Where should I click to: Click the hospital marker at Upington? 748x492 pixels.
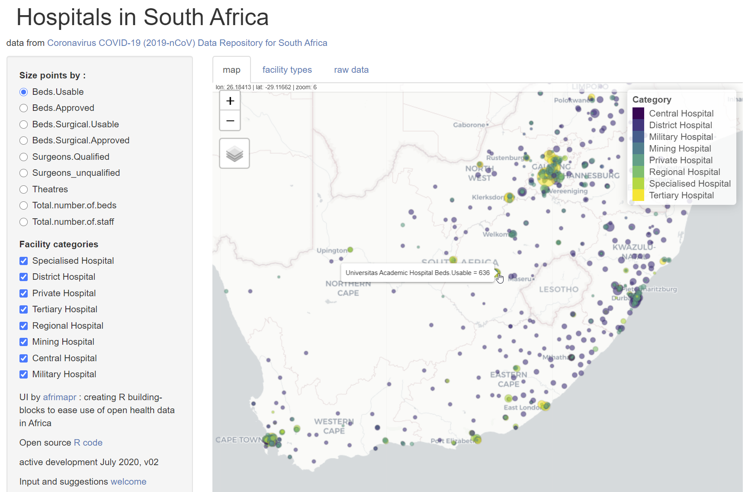350,250
